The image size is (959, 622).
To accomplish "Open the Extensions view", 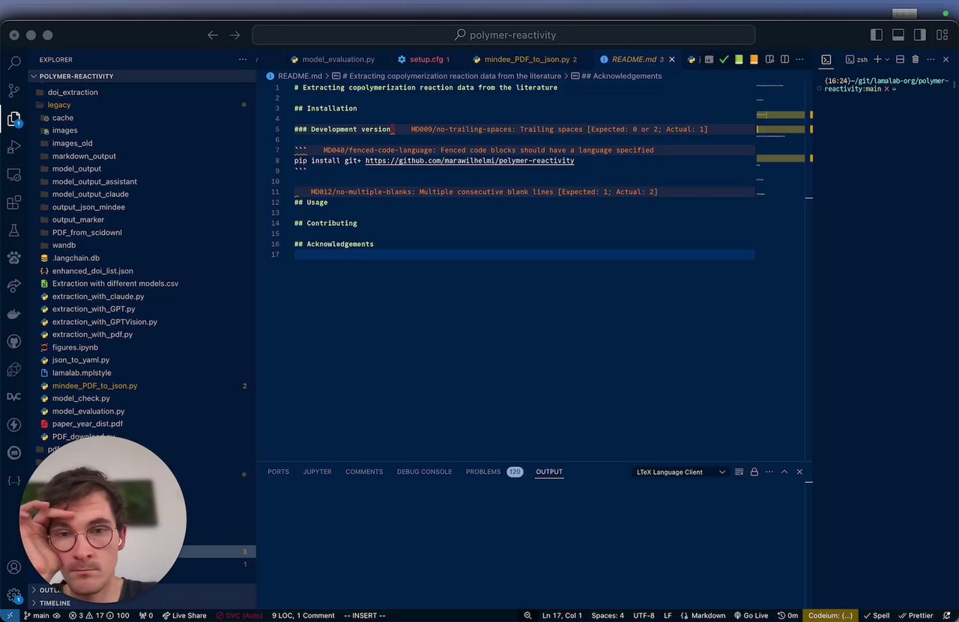I will click(13, 203).
